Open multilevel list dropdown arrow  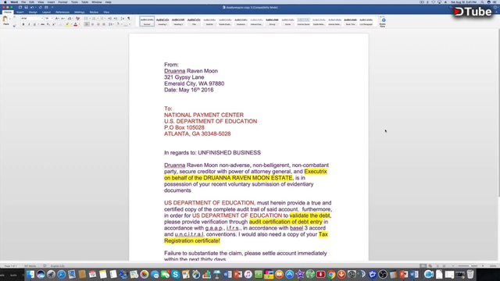click(x=105, y=18)
